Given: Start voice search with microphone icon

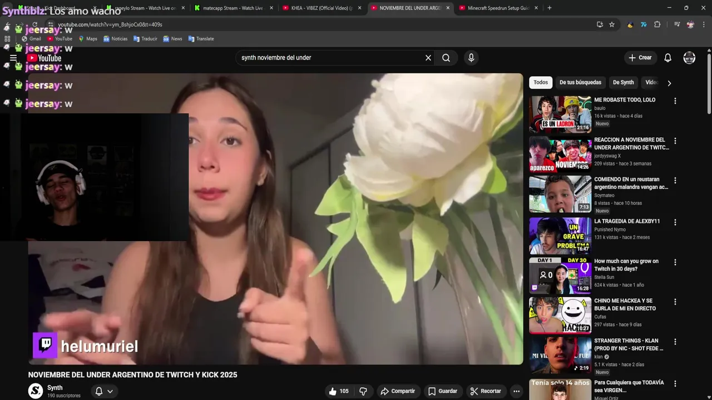Looking at the screenshot, I should [x=471, y=58].
